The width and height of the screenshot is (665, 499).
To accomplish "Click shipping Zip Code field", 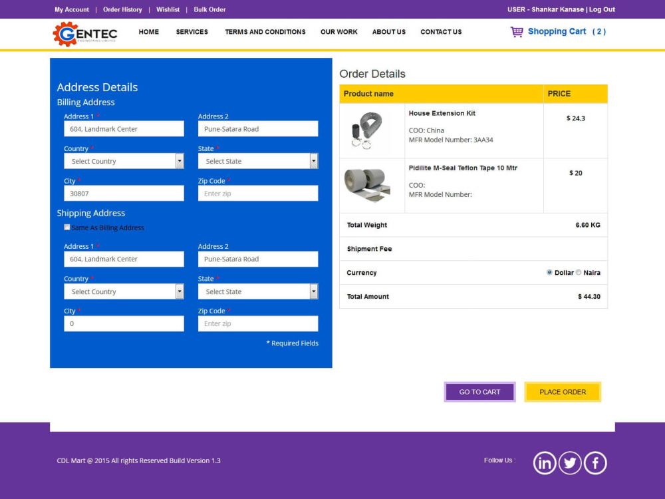I will (258, 324).
